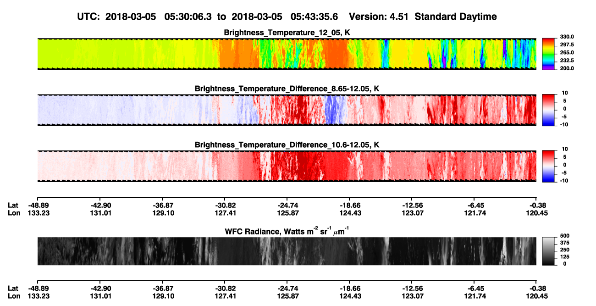Screen dimensions: 596x306
Task: Click inside the WFC Radiance grayscale image
Action: click(287, 251)
